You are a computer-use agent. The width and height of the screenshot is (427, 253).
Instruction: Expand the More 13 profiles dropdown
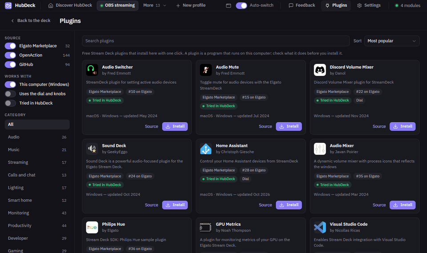[x=154, y=5]
